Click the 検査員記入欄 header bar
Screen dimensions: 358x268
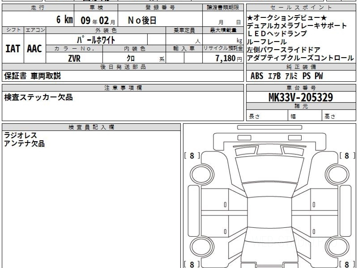point(91,127)
